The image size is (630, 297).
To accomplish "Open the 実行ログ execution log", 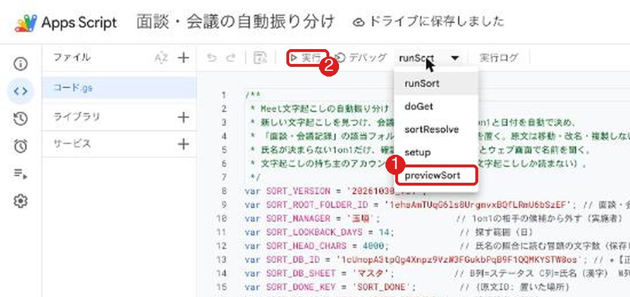I will click(499, 58).
